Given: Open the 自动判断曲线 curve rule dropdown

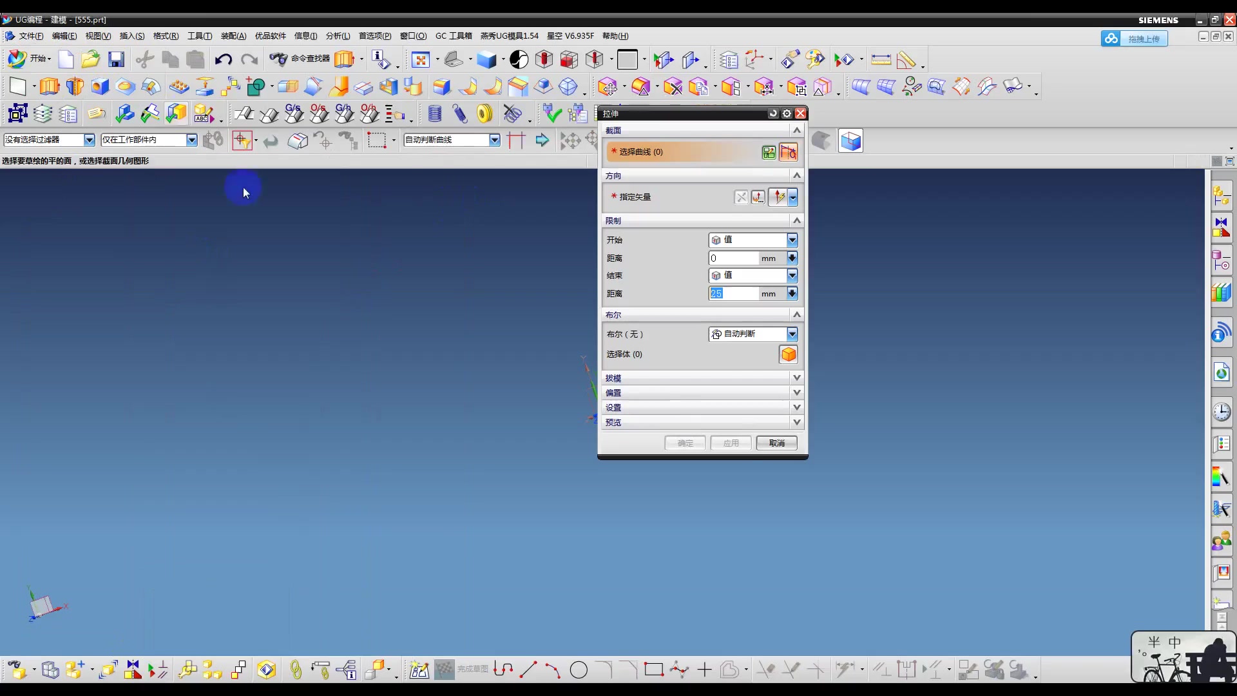Looking at the screenshot, I should 494,140.
